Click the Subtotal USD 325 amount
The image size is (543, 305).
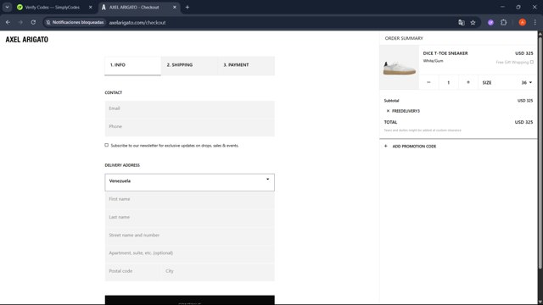(x=525, y=101)
